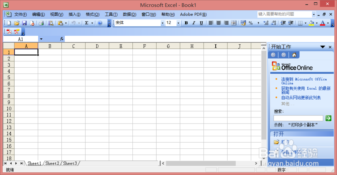Click 自动从网站更新此列表 link
Viewport: 337px width, 175px height.
coord(301,98)
